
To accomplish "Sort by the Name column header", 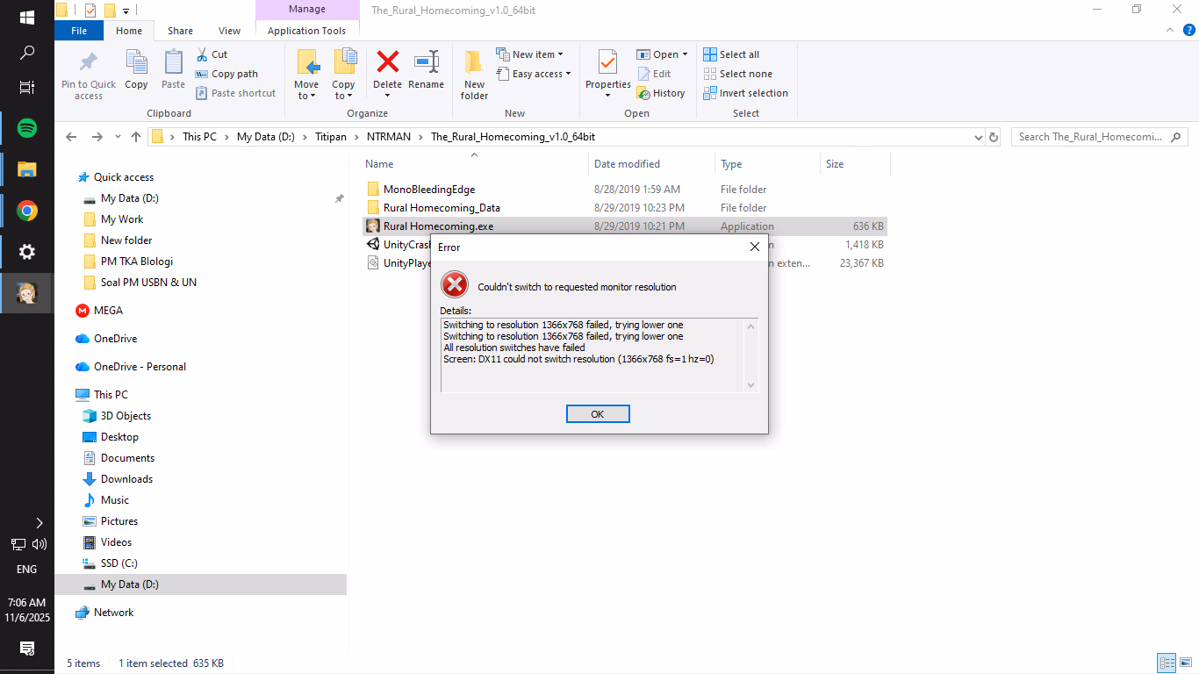I will tap(474, 164).
